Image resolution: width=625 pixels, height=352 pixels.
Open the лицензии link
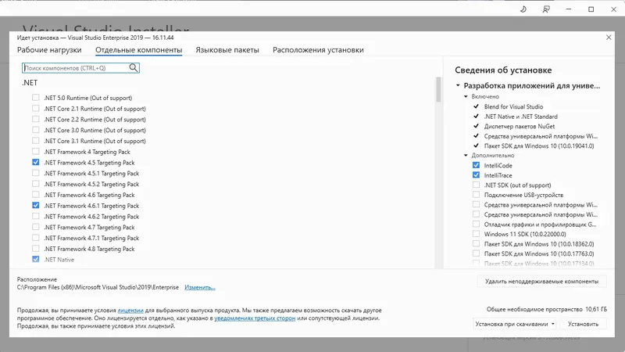[x=130, y=310]
